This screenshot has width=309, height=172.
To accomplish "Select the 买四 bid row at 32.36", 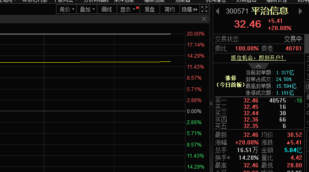I will [x=258, y=119].
